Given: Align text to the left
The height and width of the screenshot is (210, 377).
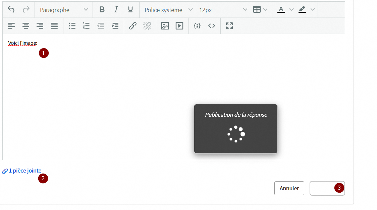Looking at the screenshot, I should point(11,26).
